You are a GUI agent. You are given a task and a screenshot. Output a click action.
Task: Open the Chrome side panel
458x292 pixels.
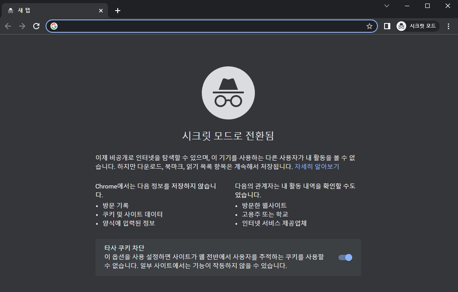click(x=387, y=26)
